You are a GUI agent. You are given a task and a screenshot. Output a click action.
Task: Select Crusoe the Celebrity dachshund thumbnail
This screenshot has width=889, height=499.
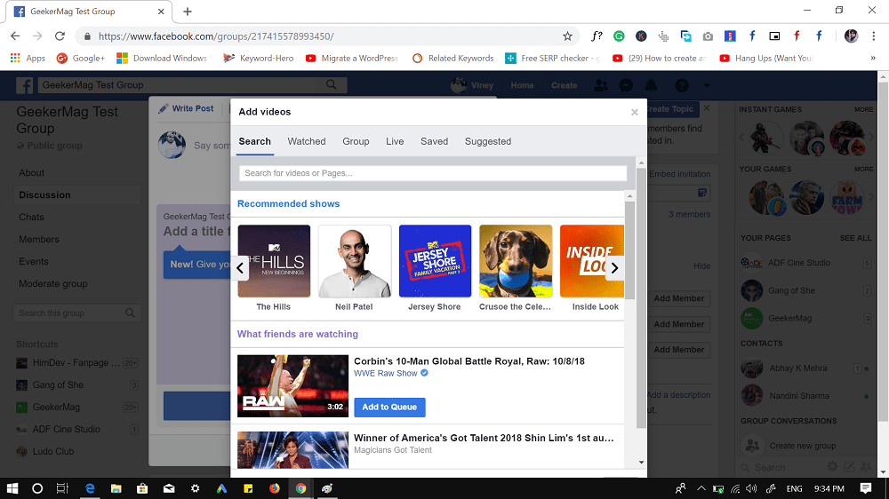516,261
